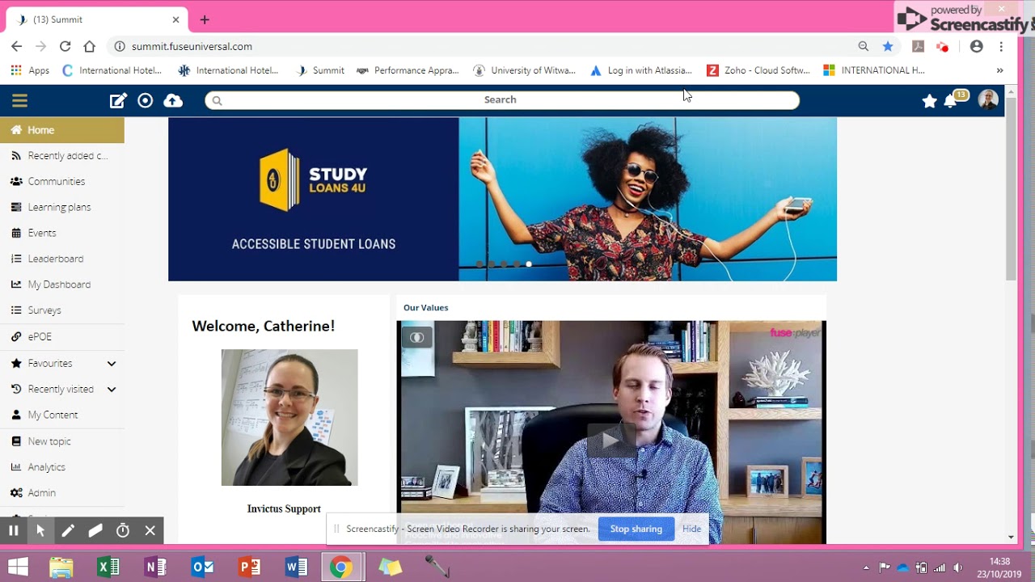Close the Screencastify drawing toolbar
Viewport: 1035px width, 582px height.
(x=150, y=530)
